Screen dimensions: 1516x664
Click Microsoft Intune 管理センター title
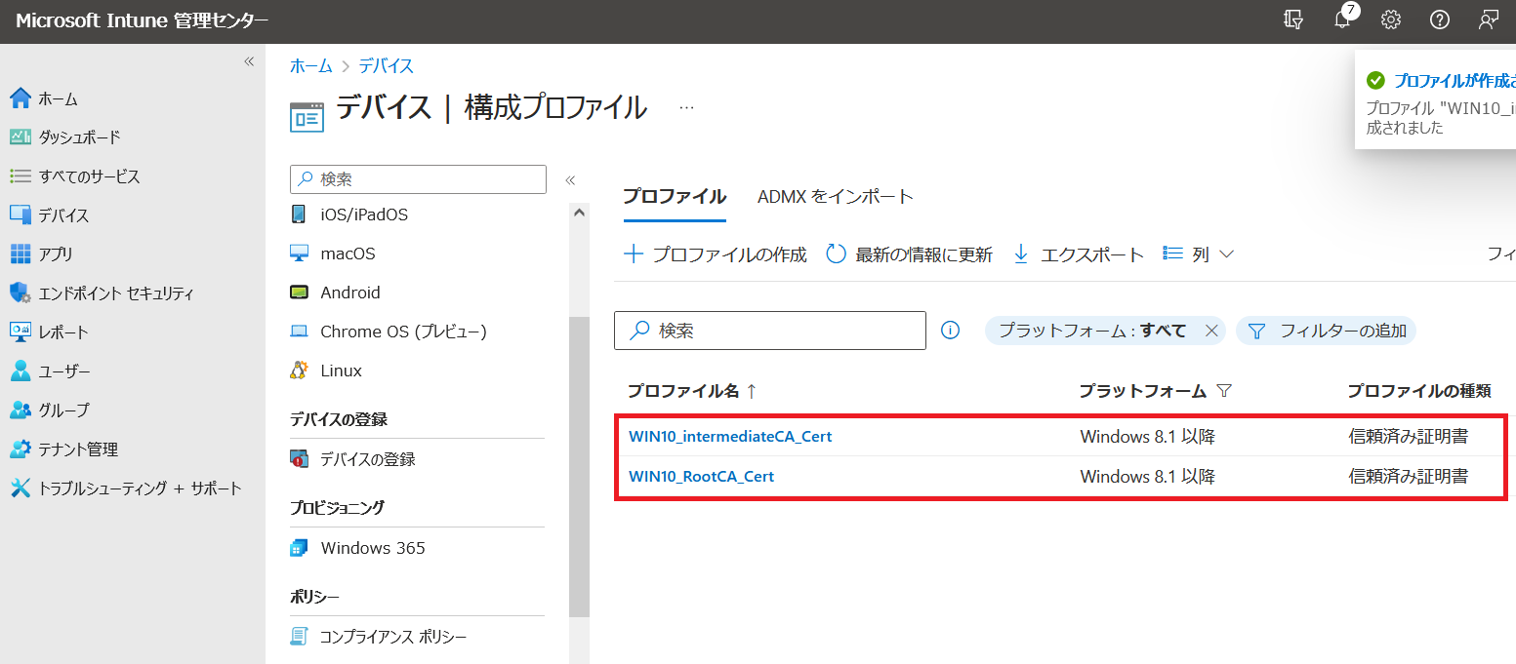coord(143,20)
